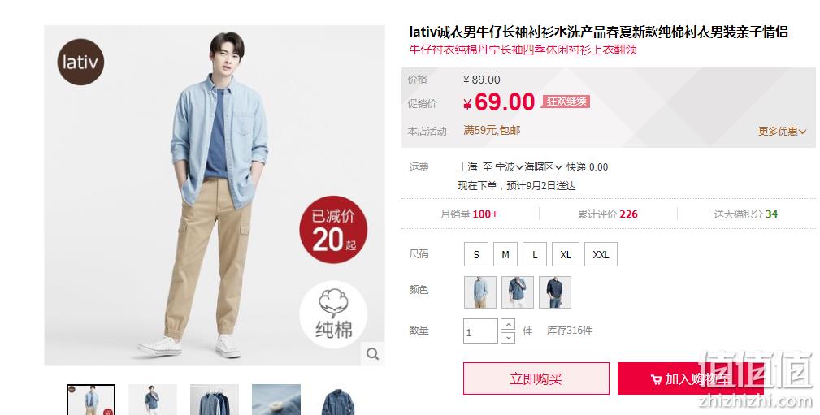Viewport: 820px width, 415px height.
Task: View the 月销量 100+ sales info
Action: tap(469, 214)
